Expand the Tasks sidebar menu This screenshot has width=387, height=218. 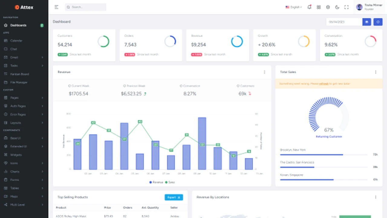pos(24,66)
